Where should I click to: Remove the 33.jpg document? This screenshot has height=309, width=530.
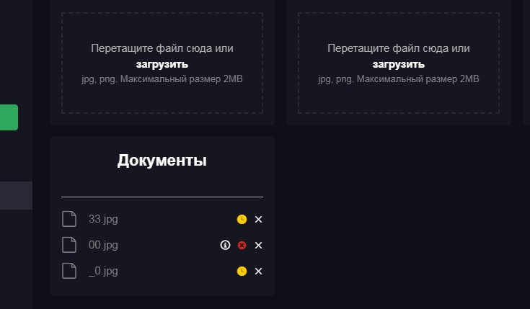(258, 219)
